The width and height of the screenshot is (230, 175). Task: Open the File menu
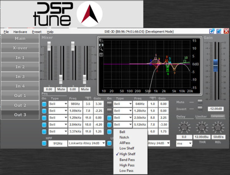point(6,32)
